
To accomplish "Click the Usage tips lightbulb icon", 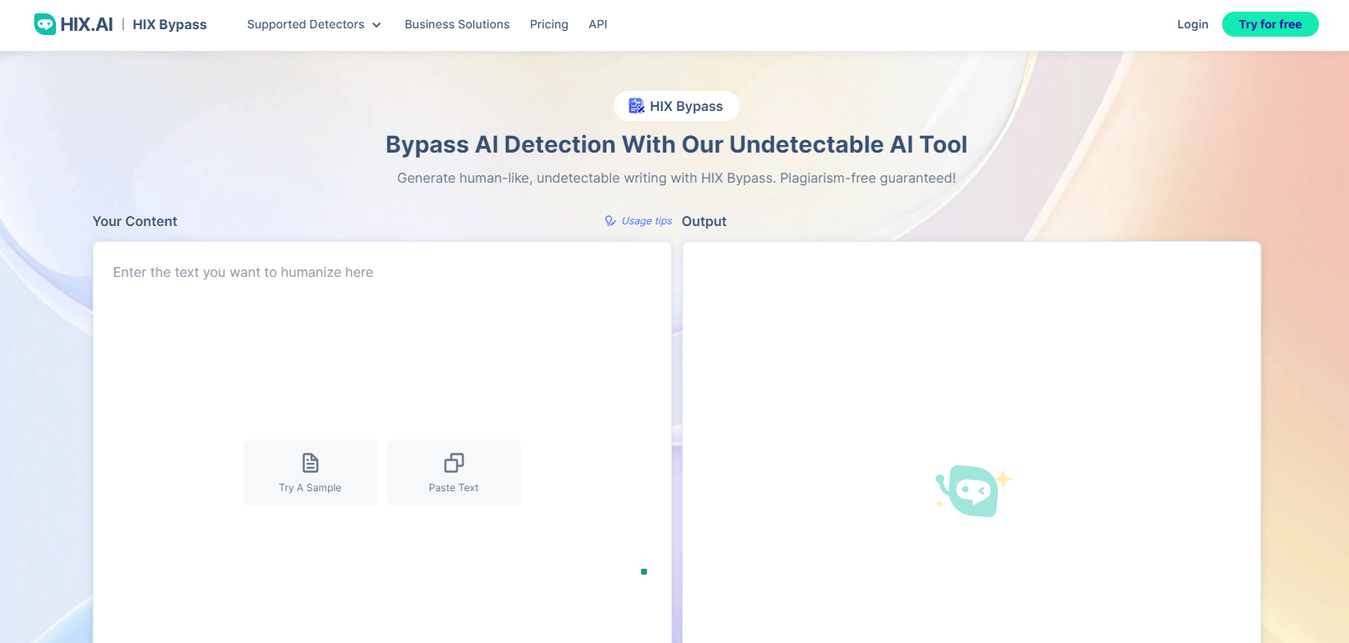I will (x=610, y=221).
